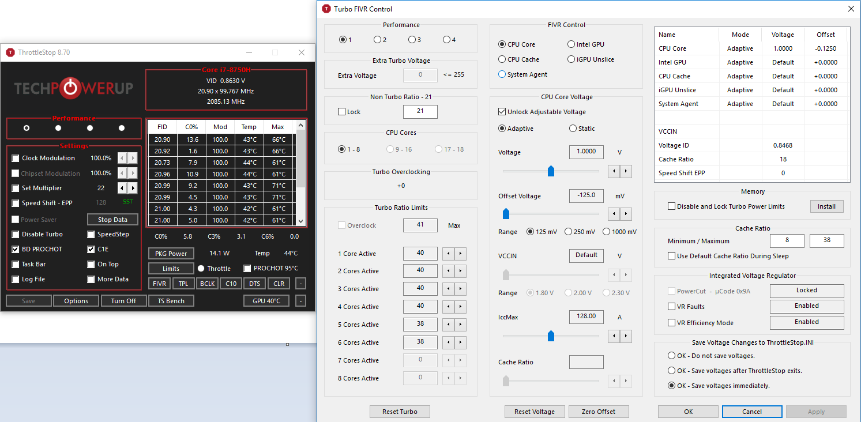861x422 pixels.
Task: Uncheck BD PROCHOT checkbox
Action: pos(16,249)
